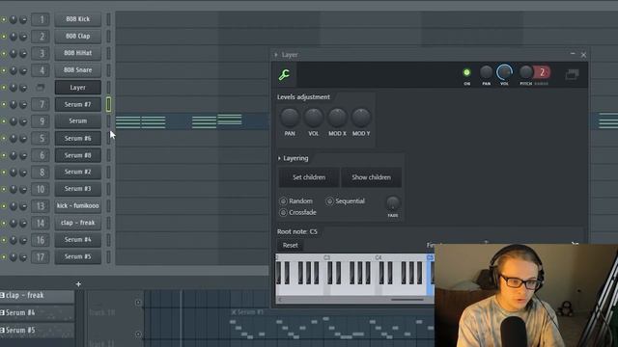Select the 808 Kick channel button

[78, 19]
